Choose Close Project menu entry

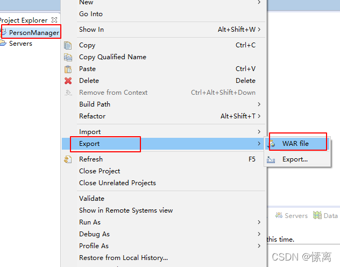[x=164, y=171]
